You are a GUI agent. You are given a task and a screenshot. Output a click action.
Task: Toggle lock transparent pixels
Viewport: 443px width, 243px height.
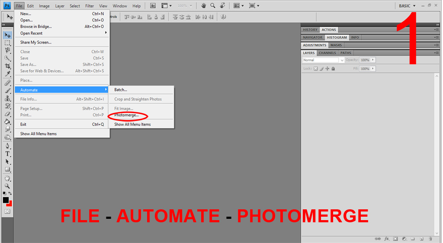coord(315,69)
